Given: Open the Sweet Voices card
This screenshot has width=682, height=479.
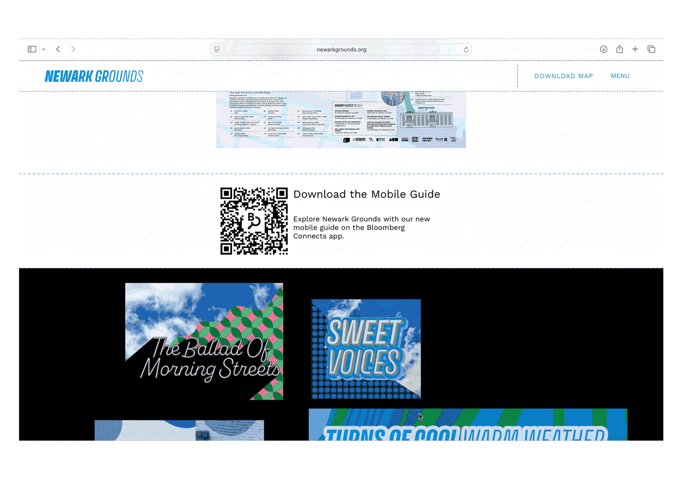Looking at the screenshot, I should (x=366, y=349).
